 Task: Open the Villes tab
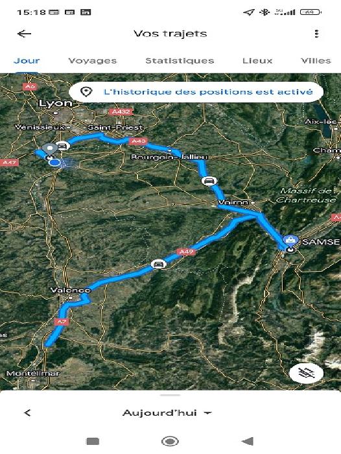click(316, 61)
